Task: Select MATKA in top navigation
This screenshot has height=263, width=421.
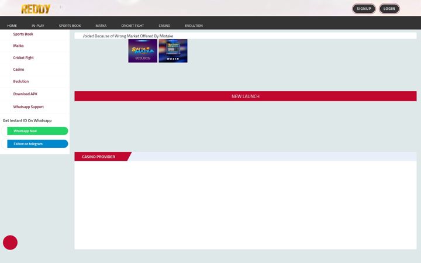Action: pos(101,26)
